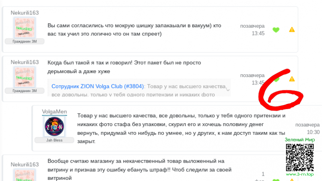Screen dimensions: 322x181
Task: Click 'Гражданин ЗМ' badge on second post
Action: (x=25, y=91)
